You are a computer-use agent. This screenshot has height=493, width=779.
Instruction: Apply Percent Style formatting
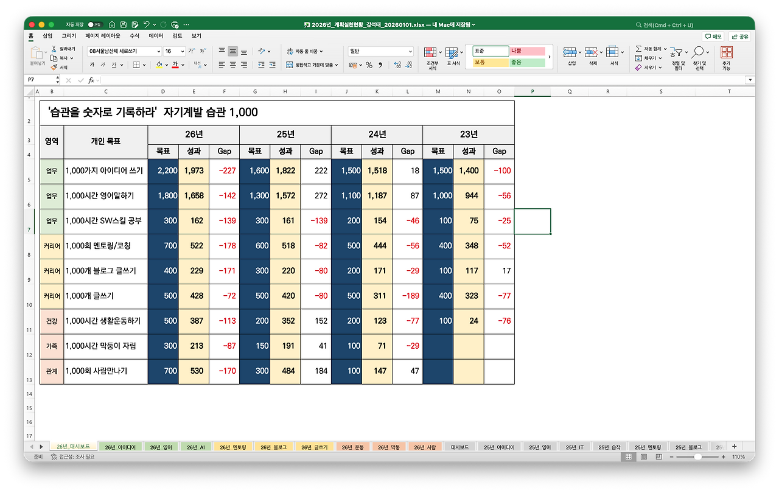click(369, 65)
